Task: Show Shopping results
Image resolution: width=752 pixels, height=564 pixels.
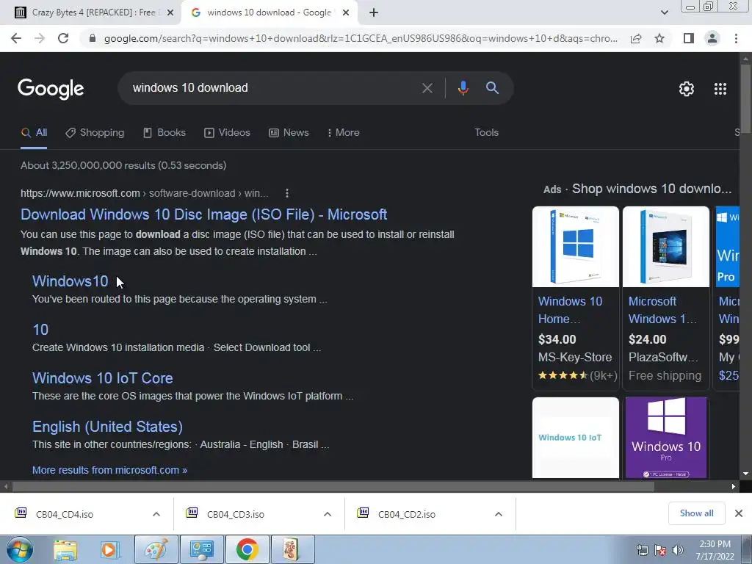Action: (x=95, y=133)
